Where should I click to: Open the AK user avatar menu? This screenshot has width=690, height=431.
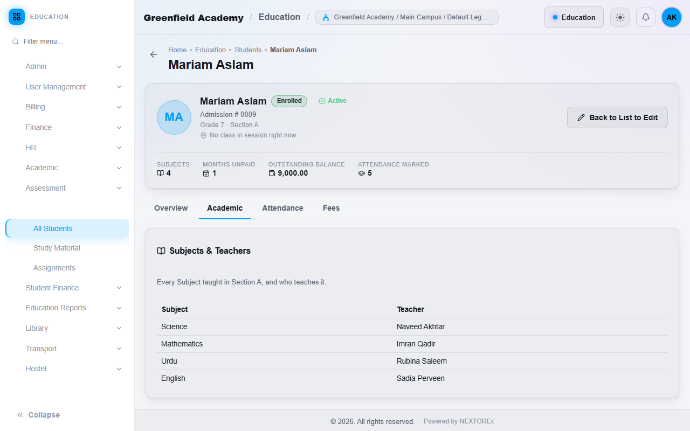point(672,17)
